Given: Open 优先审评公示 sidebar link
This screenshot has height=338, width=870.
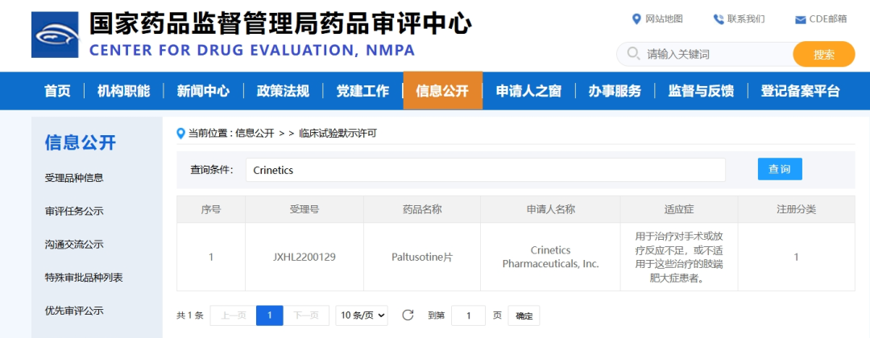Looking at the screenshot, I should (74, 311).
